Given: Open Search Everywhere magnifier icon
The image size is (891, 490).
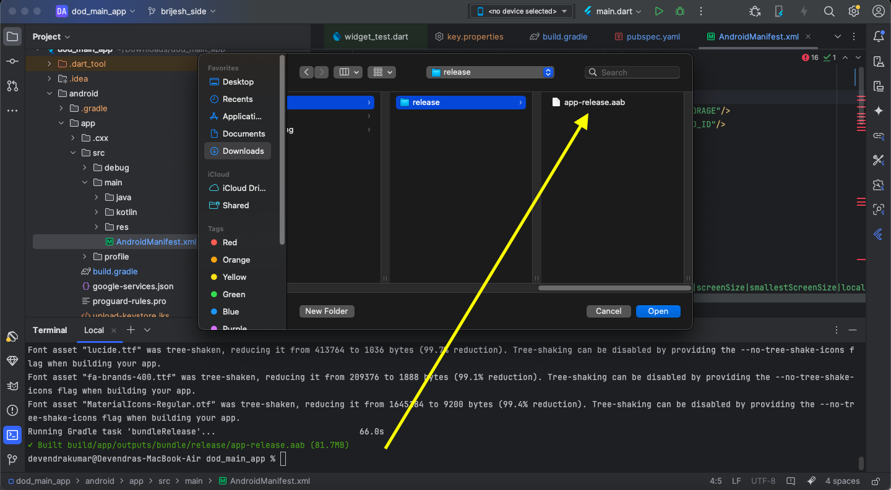Looking at the screenshot, I should 829,11.
